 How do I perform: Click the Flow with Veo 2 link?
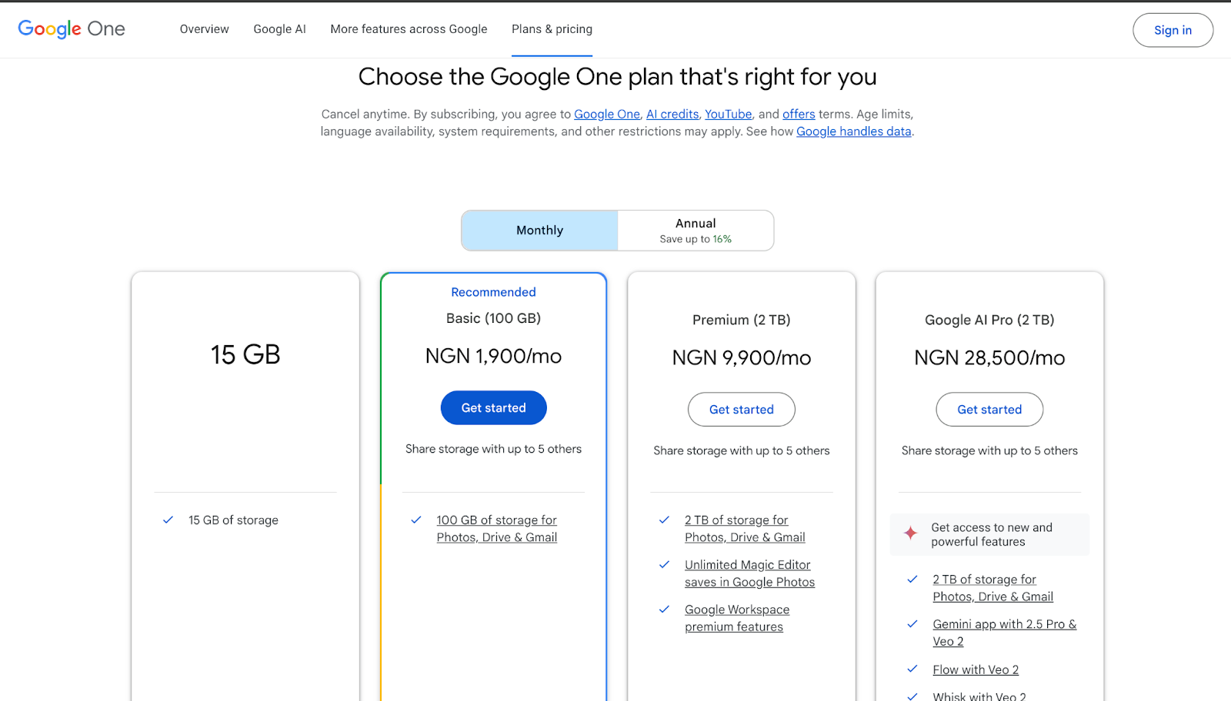point(975,669)
